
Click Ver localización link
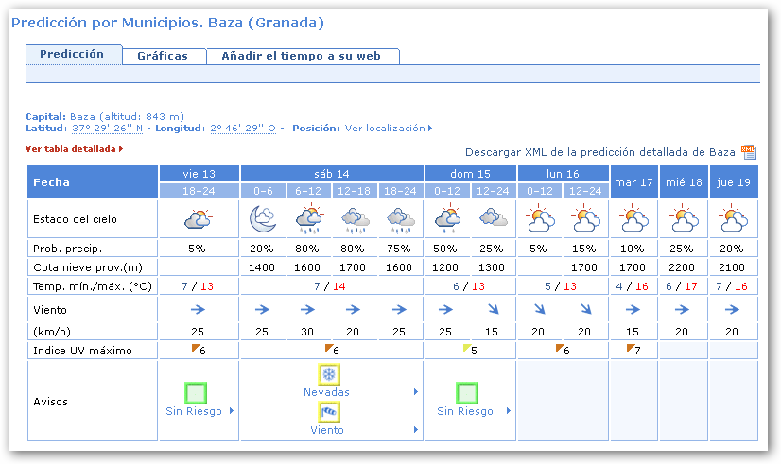pyautogui.click(x=385, y=128)
